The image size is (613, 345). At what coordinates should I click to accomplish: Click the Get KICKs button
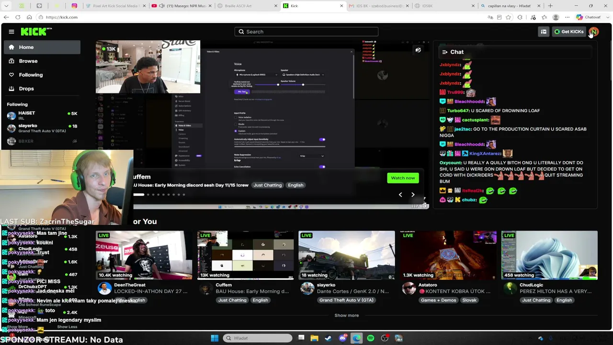(x=569, y=32)
